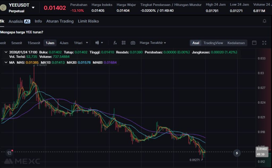272x168 pixels.
Task: Open the YEEUSDT pair selector dropdown
Action: click(x=33, y=7)
